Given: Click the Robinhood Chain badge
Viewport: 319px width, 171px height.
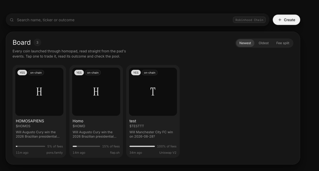Looking at the screenshot, I should coord(249,20).
